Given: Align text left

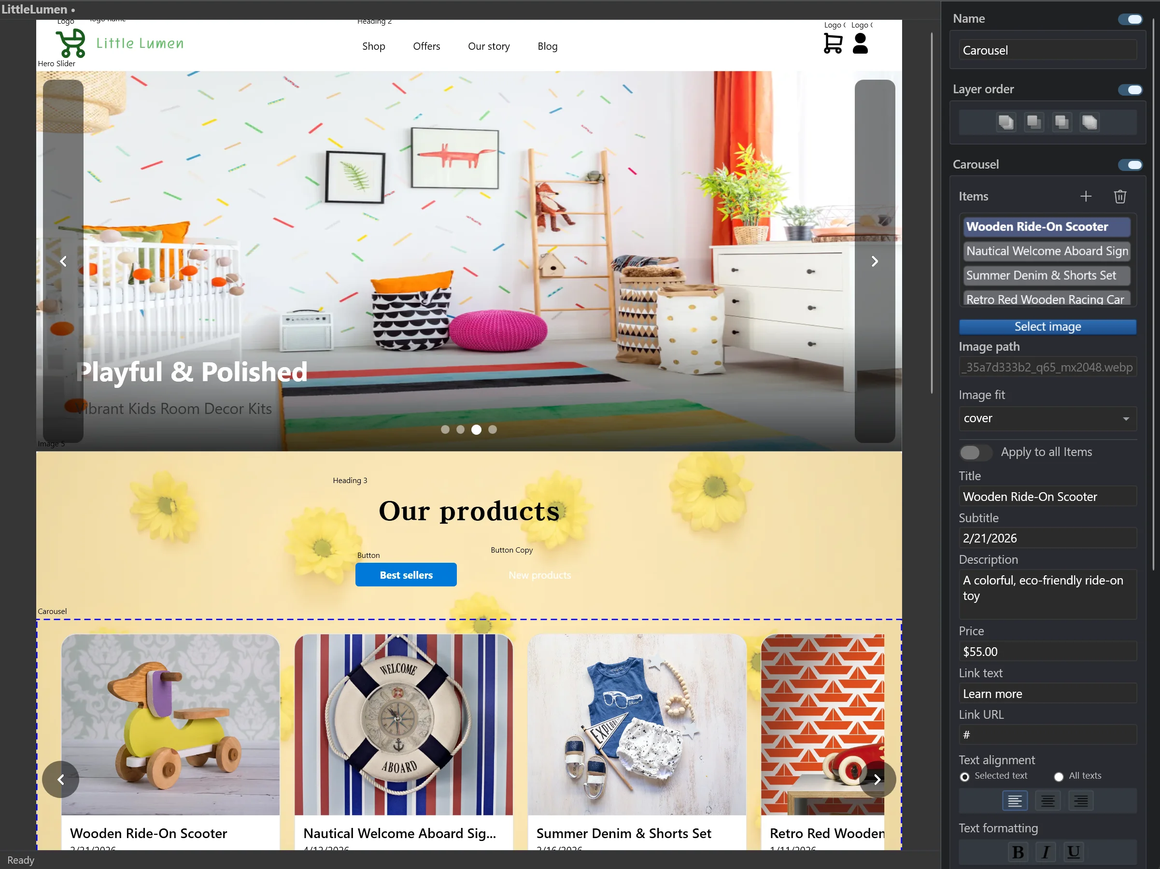Looking at the screenshot, I should coord(1015,801).
